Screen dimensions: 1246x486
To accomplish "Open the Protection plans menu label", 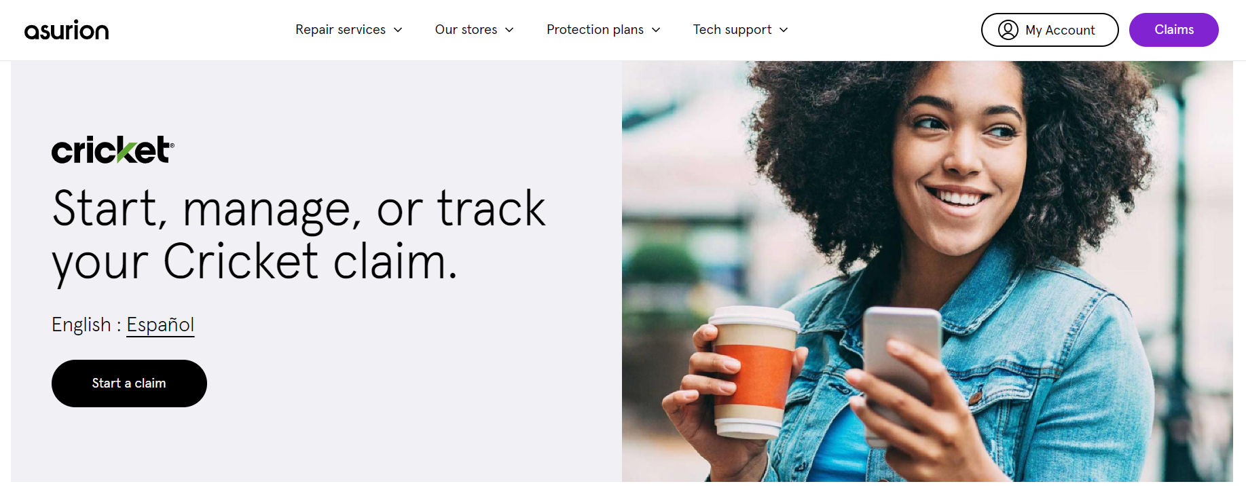I will (x=595, y=30).
